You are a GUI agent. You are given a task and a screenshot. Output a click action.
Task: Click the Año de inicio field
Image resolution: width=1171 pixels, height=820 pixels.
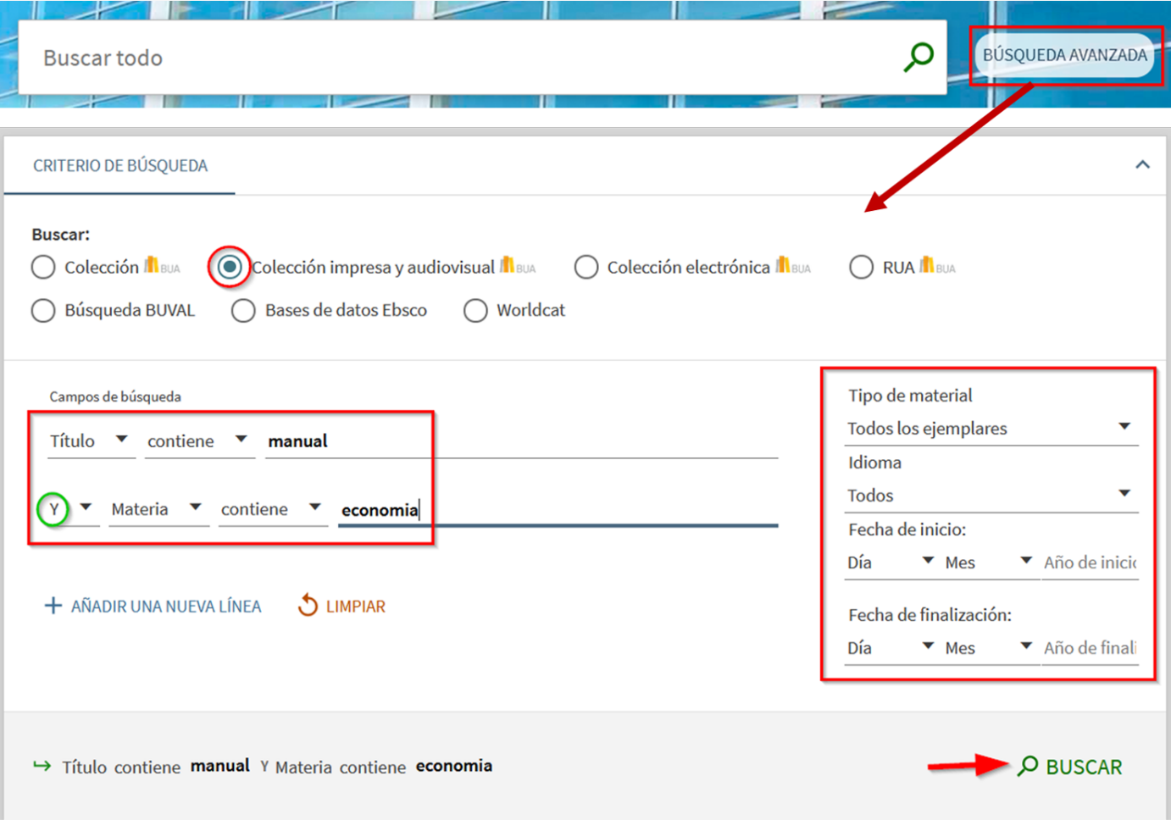point(1090,562)
